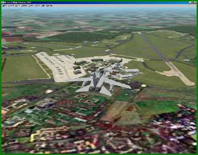Open the World menu

tap(17, 5)
